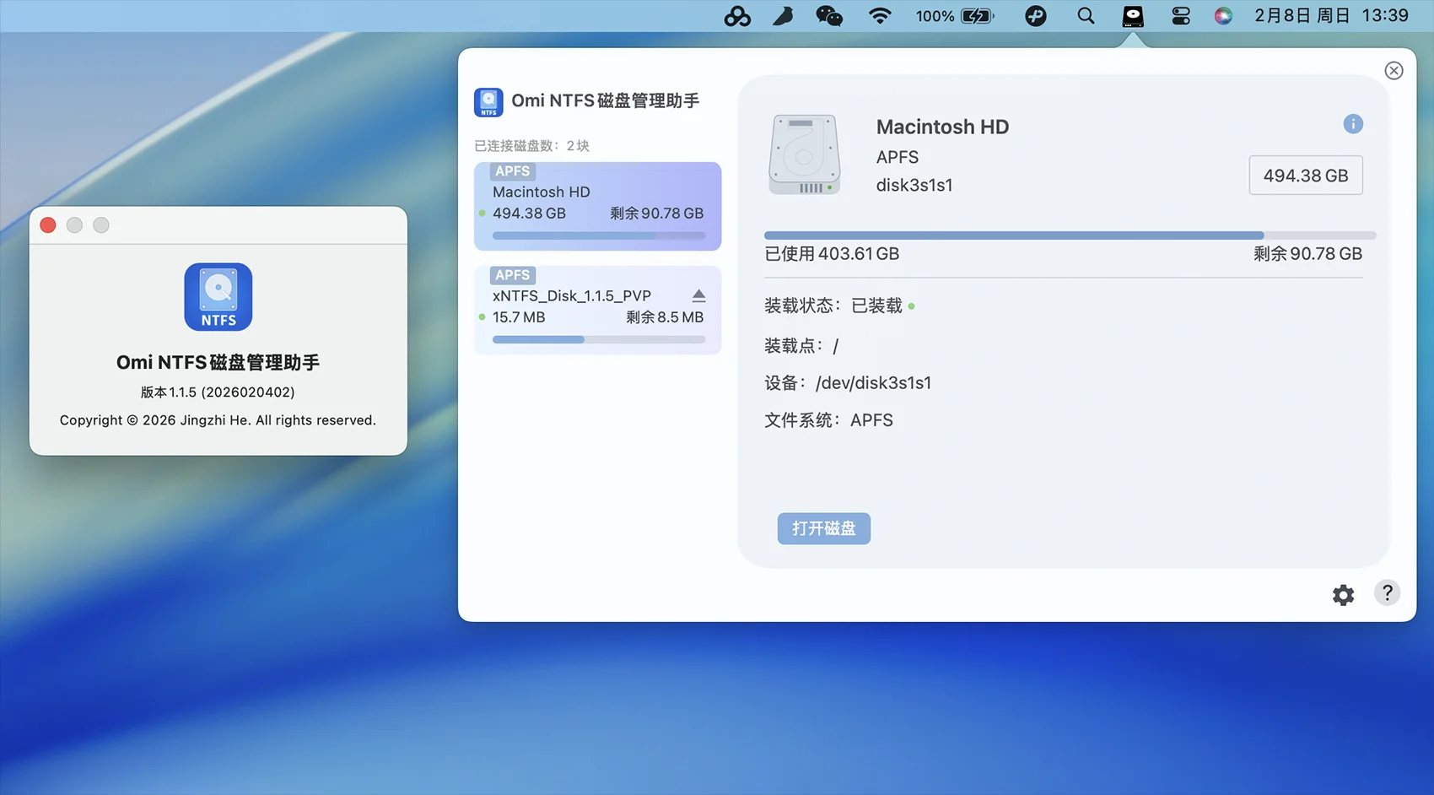Click the NTFS app icon in About window
This screenshot has width=1434, height=795.
click(218, 297)
